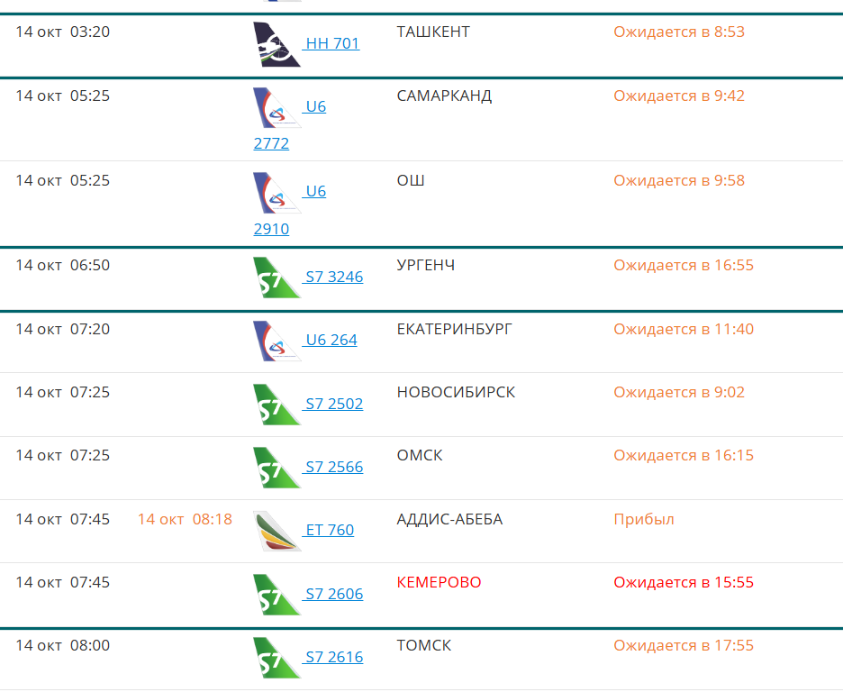Click the destination ТОМСК
This screenshot has height=692, width=843.
click(424, 645)
